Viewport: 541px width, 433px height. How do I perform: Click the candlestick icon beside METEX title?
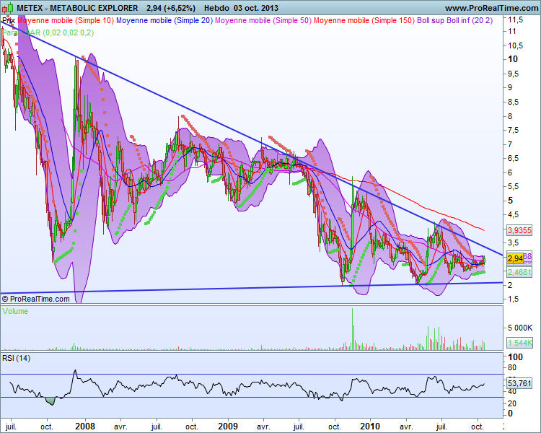click(x=8, y=8)
